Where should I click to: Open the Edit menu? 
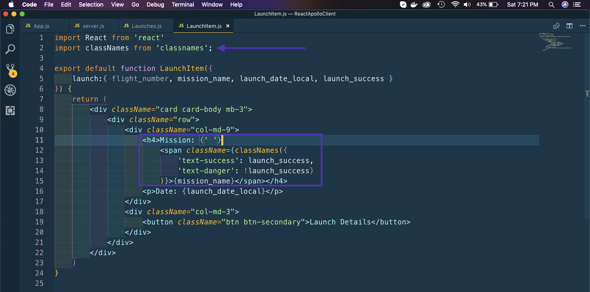pyautogui.click(x=66, y=5)
